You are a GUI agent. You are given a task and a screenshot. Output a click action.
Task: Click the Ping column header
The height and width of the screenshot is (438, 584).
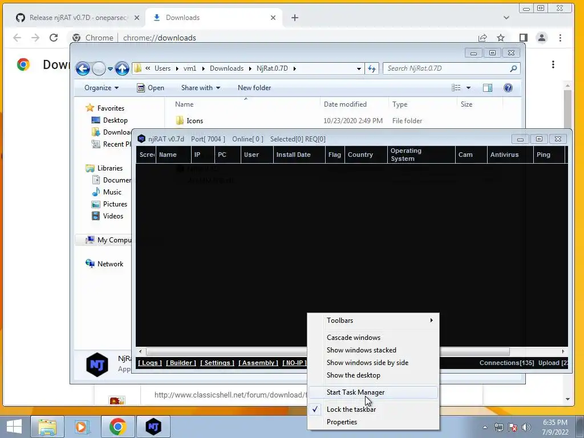pos(549,155)
